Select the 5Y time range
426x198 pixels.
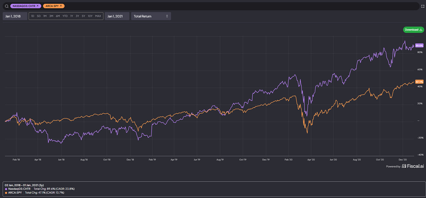(83, 16)
